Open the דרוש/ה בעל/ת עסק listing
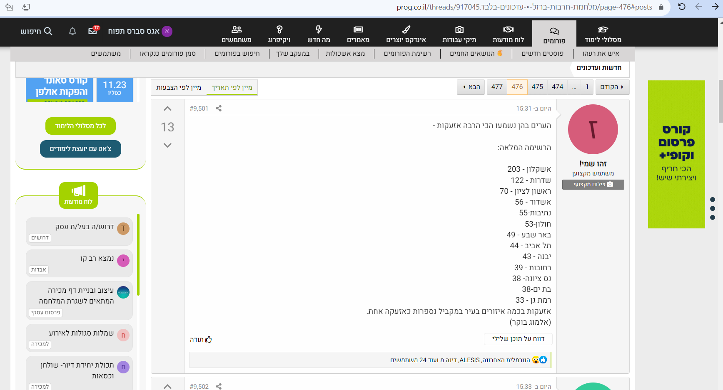The image size is (723, 390). coord(85,227)
